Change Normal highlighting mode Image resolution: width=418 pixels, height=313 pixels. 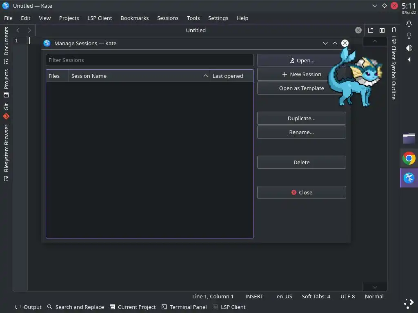click(x=374, y=296)
